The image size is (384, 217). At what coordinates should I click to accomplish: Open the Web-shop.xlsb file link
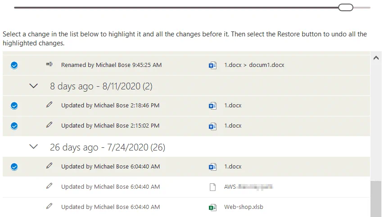pos(244,207)
